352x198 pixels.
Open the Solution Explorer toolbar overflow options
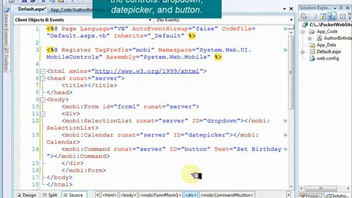pyautogui.click(x=350, y=16)
